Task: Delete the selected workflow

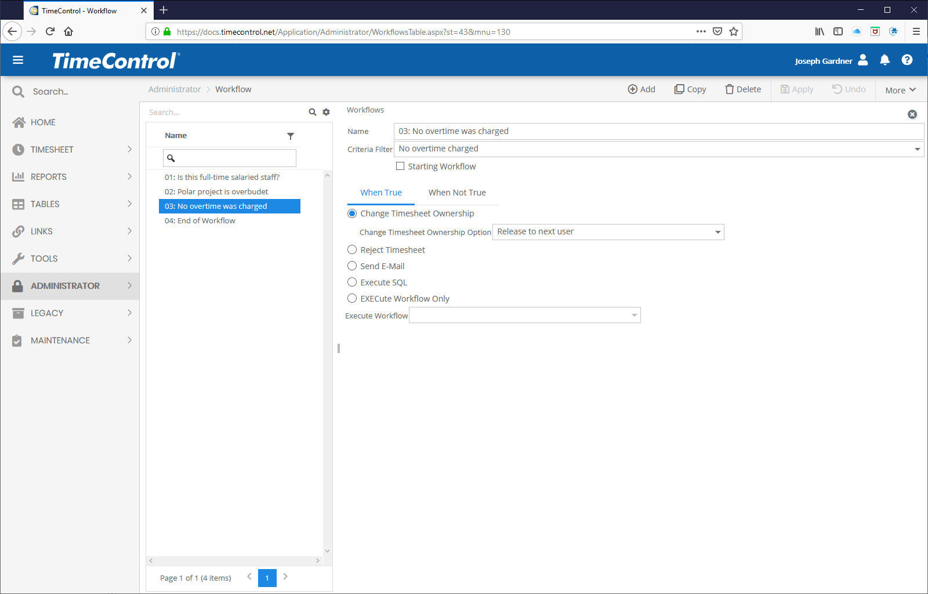Action: (x=743, y=89)
